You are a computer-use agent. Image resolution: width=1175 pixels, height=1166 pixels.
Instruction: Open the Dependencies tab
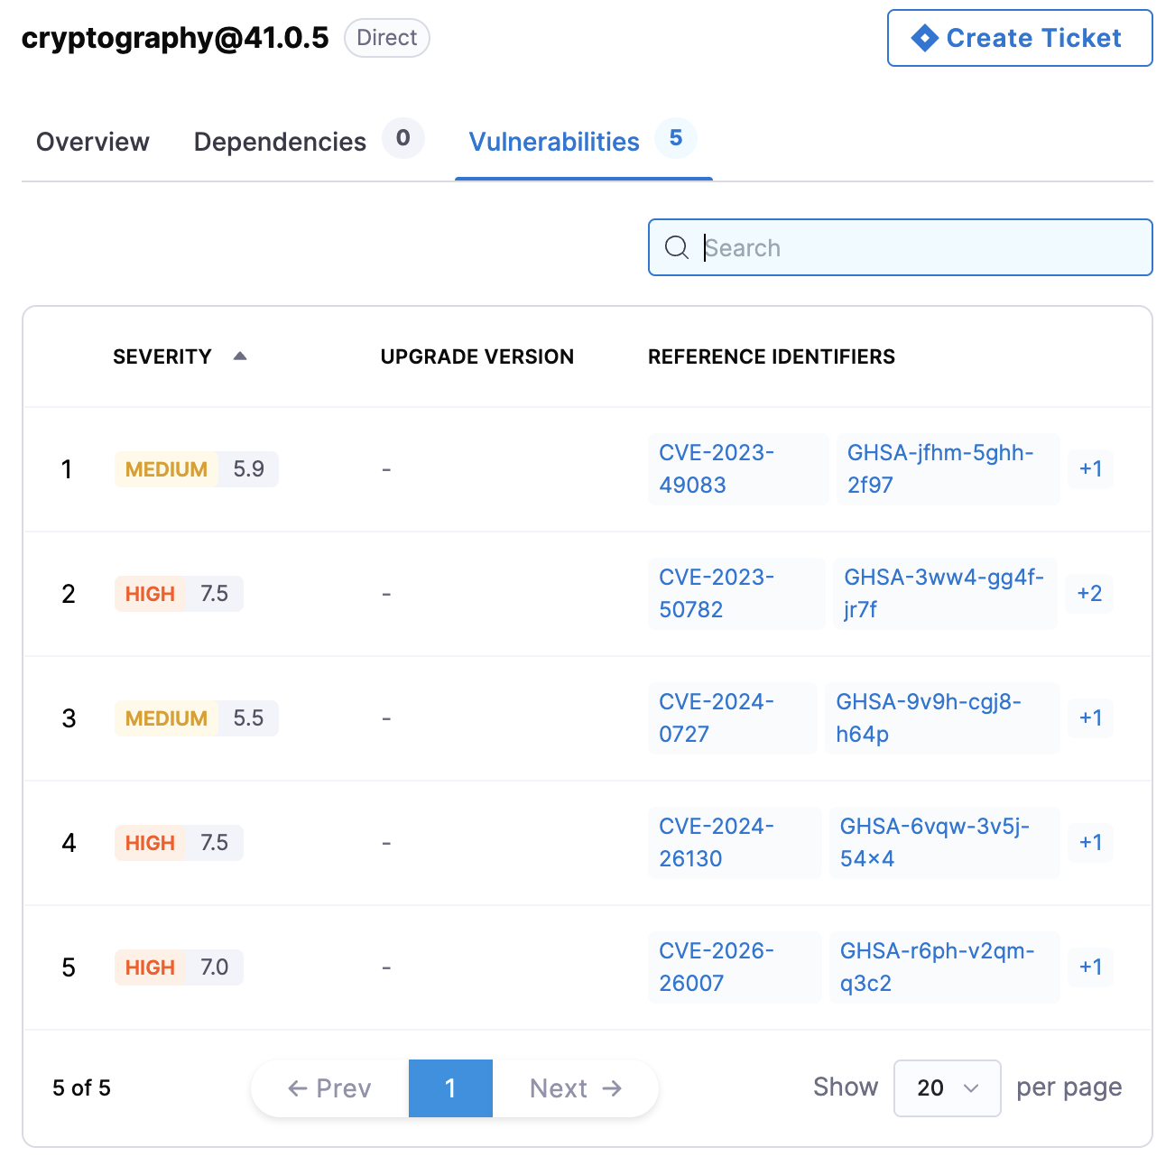click(281, 142)
